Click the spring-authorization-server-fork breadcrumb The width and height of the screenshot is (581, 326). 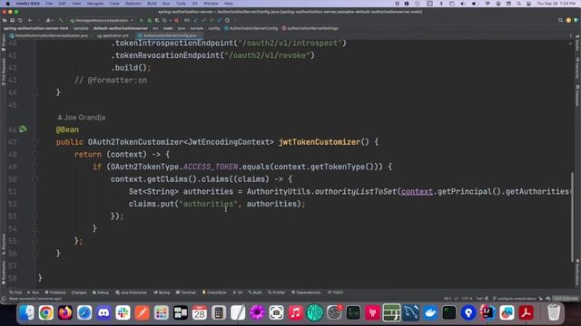tap(36, 28)
